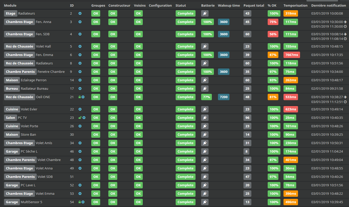Open the Oeil ONE module
This screenshot has width=349, height=207.
point(43,97)
